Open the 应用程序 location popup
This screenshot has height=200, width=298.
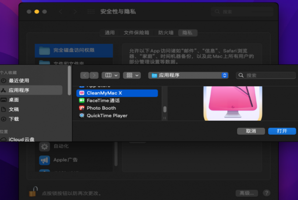click(x=188, y=75)
